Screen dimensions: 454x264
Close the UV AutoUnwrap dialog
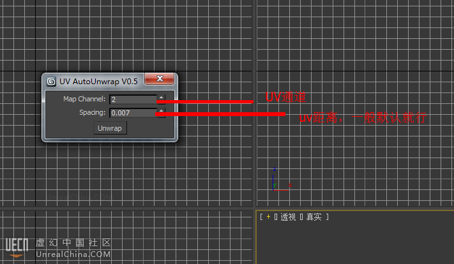click(160, 80)
